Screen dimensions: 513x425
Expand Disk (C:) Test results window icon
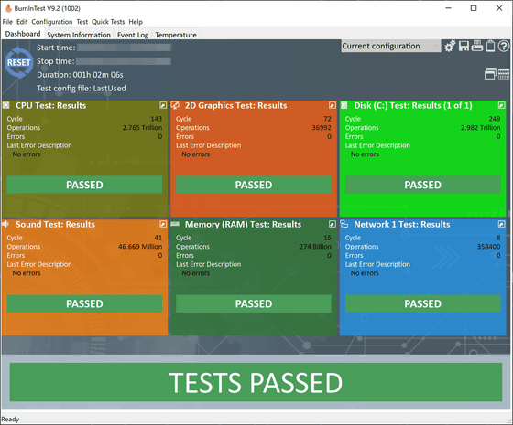[x=501, y=105]
